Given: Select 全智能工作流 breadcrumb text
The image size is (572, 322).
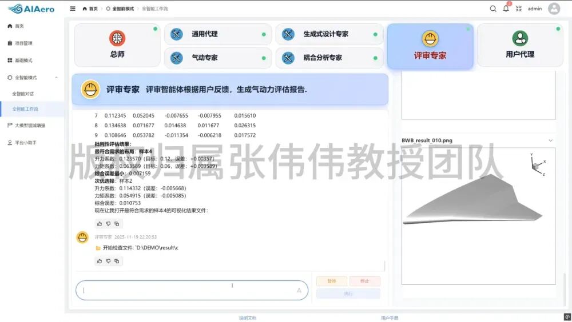Looking at the screenshot, I should pyautogui.click(x=154, y=9).
